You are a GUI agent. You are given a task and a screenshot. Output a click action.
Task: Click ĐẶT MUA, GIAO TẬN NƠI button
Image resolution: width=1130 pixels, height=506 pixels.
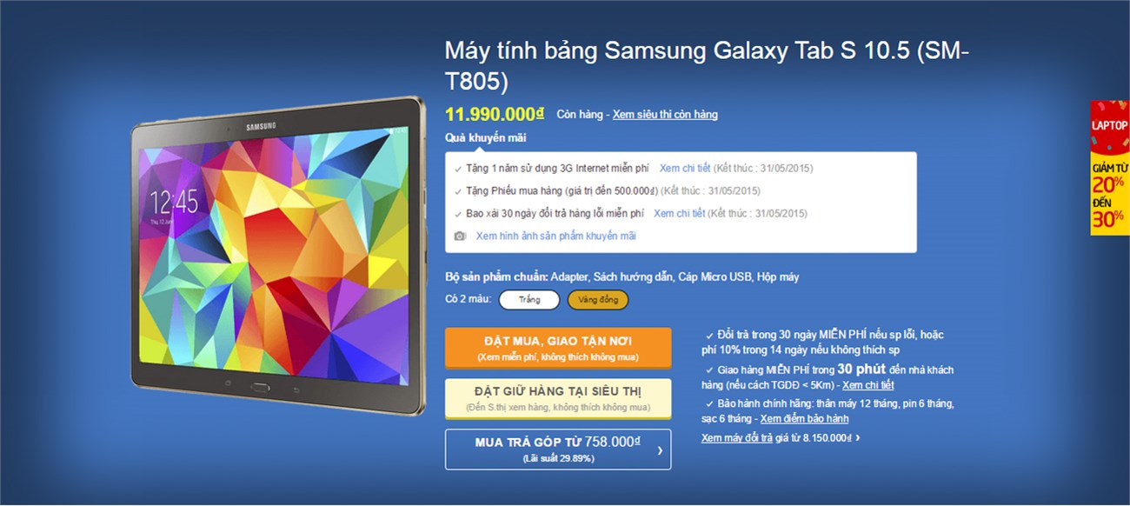[x=558, y=347]
